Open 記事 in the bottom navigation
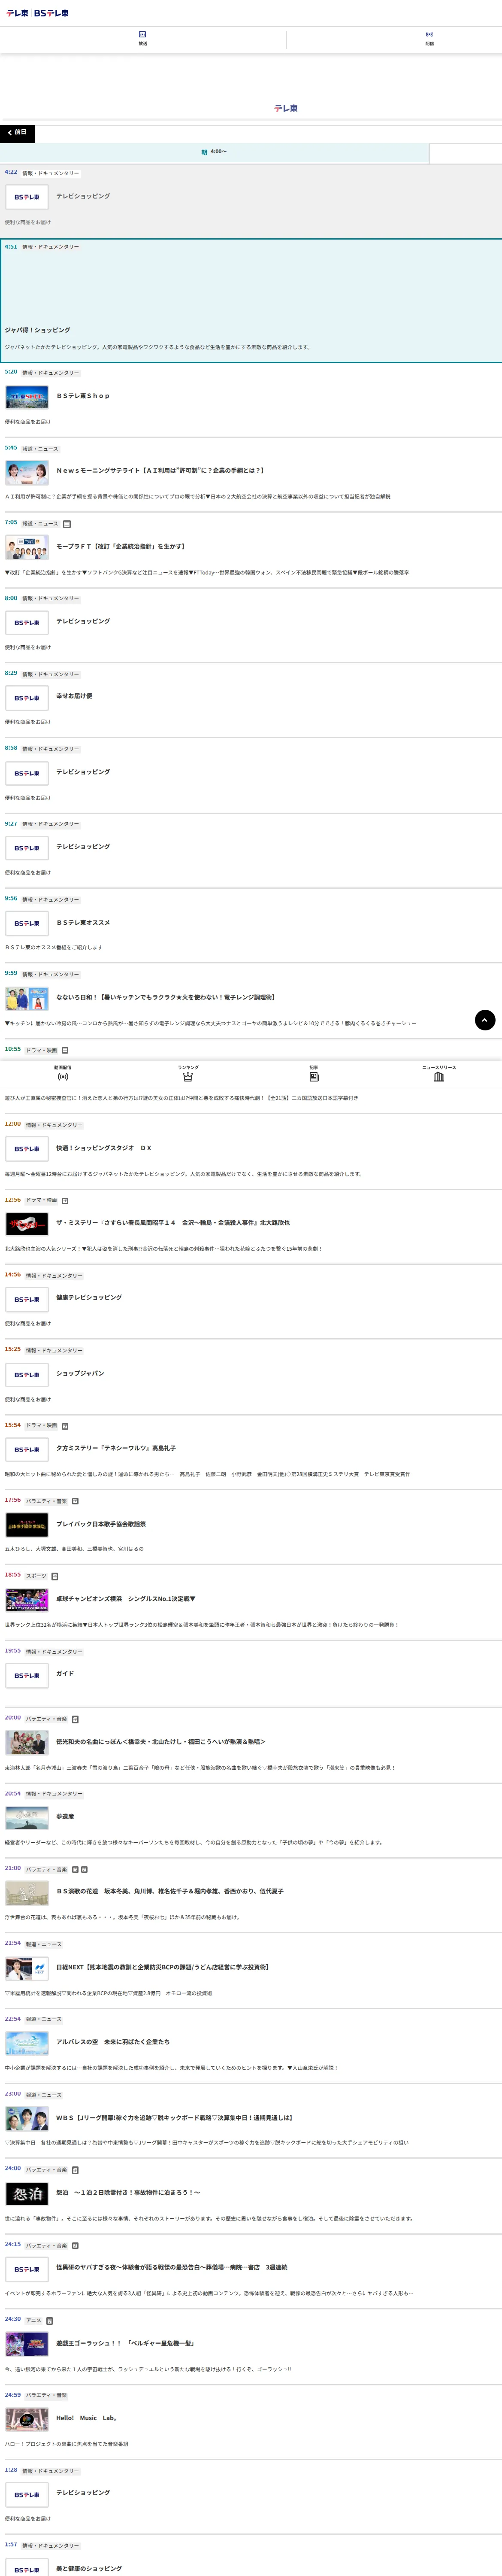 (314, 1073)
